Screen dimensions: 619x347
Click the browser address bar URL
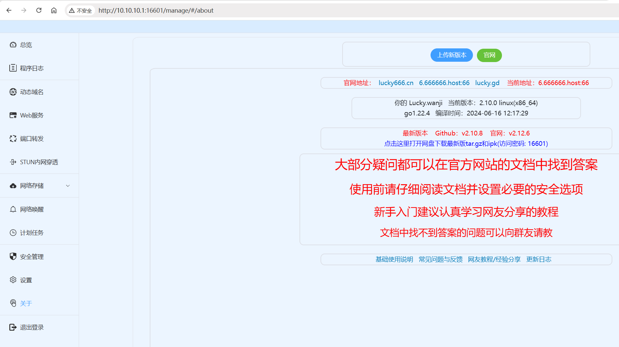click(x=156, y=10)
